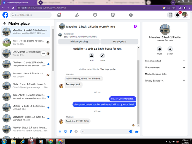Record a voice clip microphone icon

coord(60,132)
